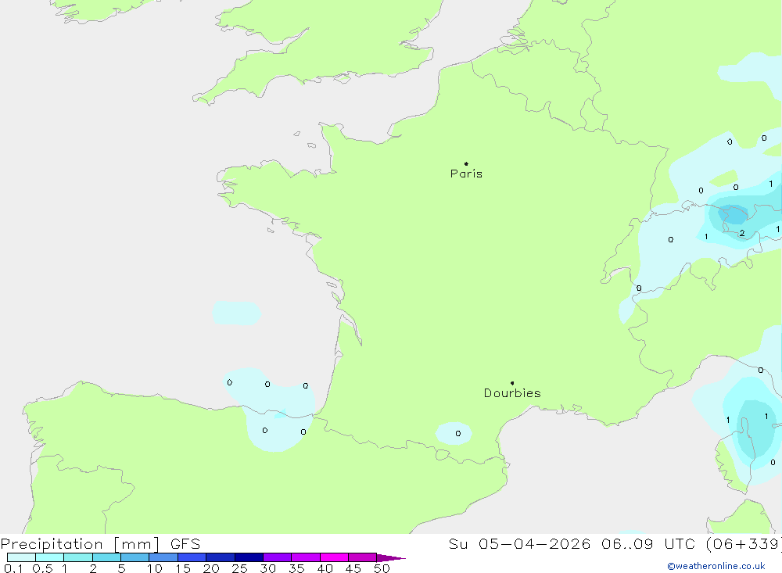The width and height of the screenshot is (782, 573).
Task: Pick the 1–2 mm legend swatch
Action: coord(77,557)
